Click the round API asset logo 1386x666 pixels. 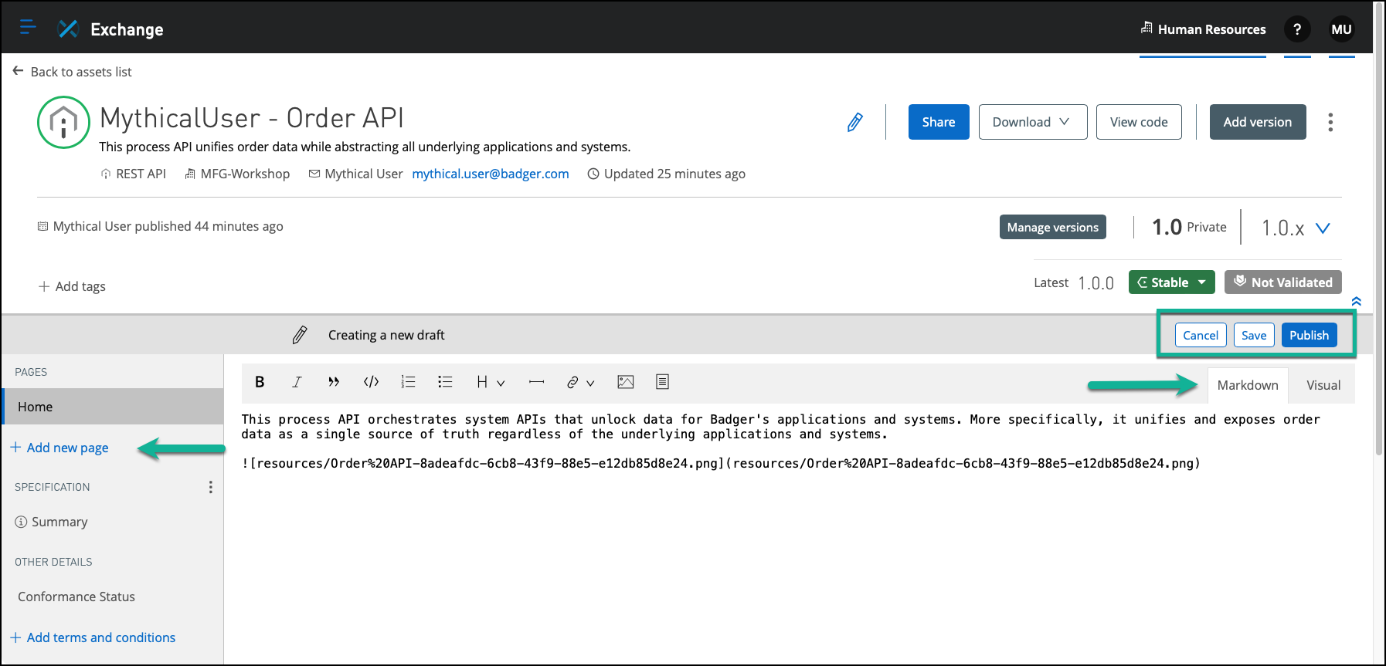click(x=63, y=122)
